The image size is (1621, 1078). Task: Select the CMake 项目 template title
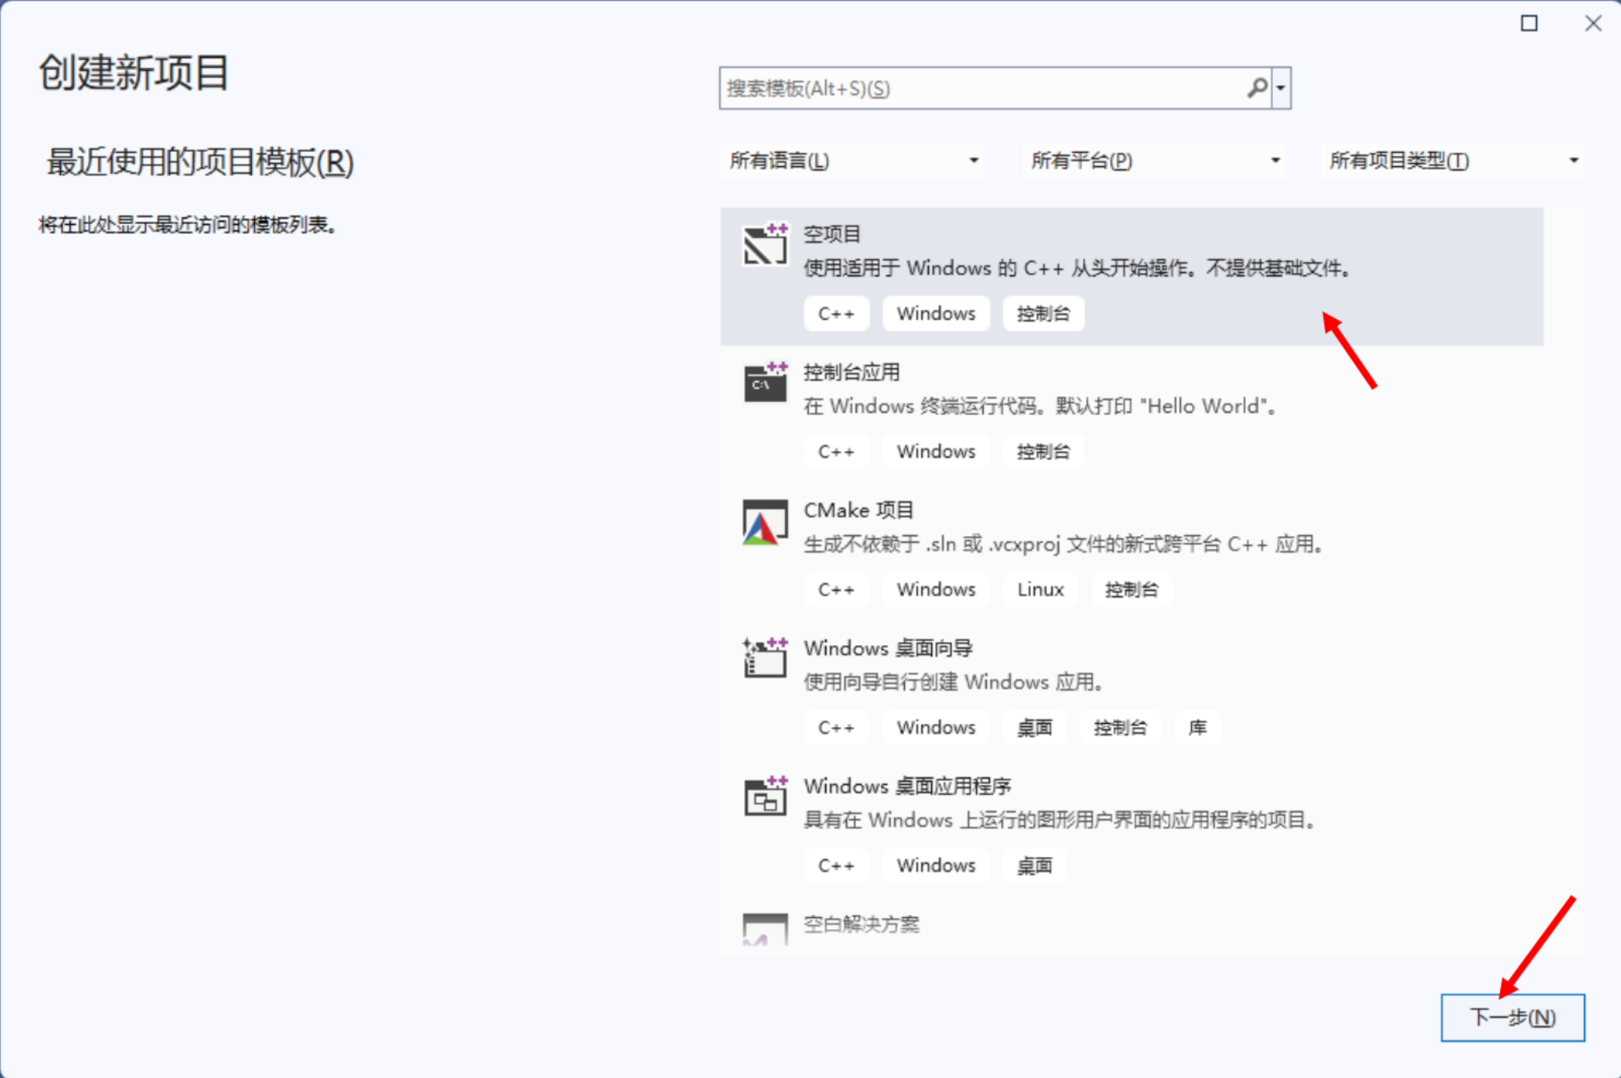[x=858, y=510]
